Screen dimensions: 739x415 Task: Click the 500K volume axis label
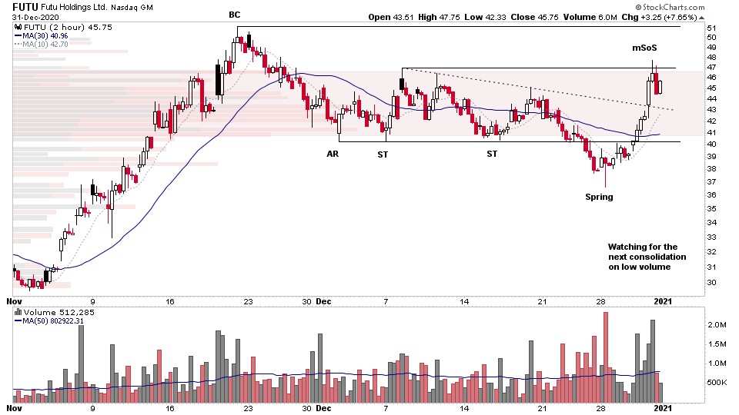[x=717, y=382]
